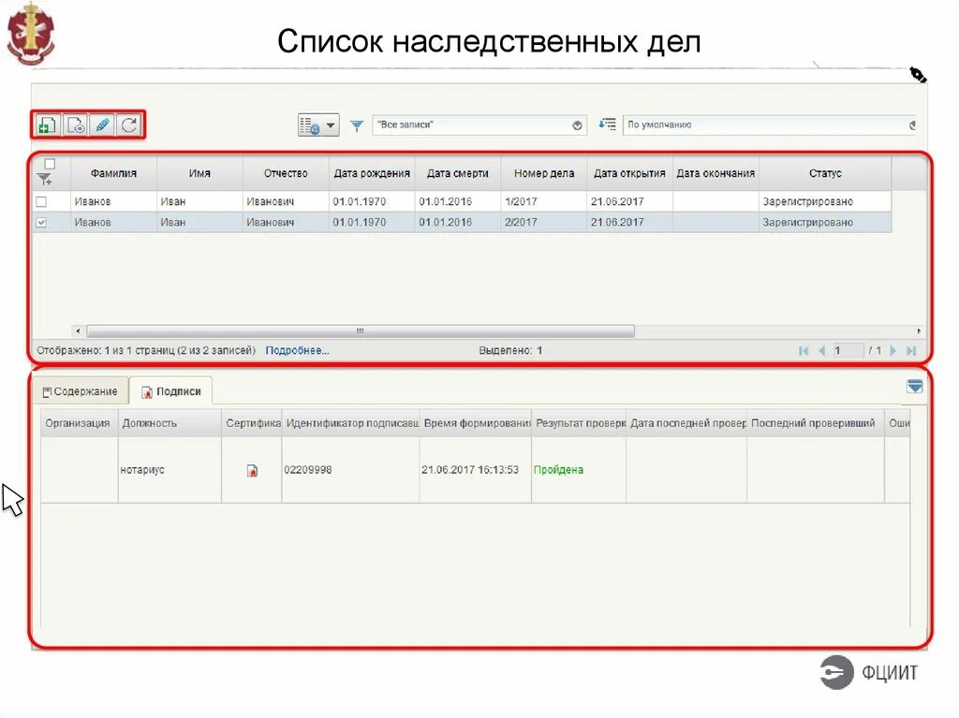Open the column settings dropdown button
This screenshot has width=959, height=718.
click(318, 125)
